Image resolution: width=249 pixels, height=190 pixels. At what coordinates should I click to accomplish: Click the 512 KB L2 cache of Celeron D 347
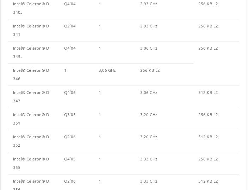click(208, 93)
